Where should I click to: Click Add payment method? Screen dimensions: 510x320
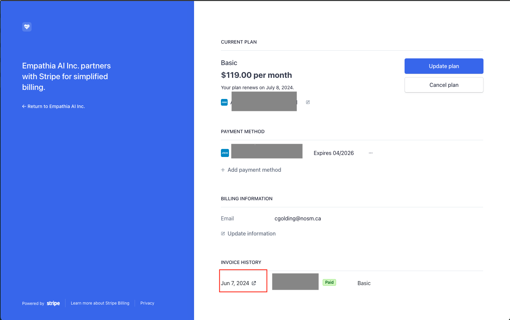(x=251, y=170)
